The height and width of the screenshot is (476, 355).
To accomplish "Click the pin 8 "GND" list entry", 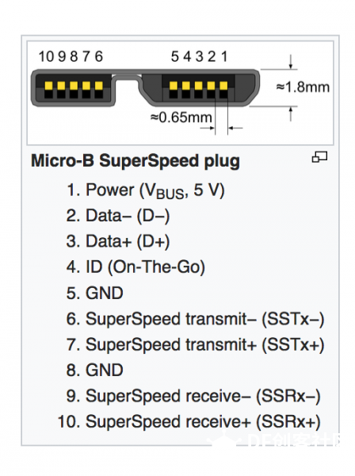I will [x=94, y=370].
